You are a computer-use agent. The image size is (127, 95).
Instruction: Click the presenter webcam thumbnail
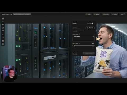(9, 74)
